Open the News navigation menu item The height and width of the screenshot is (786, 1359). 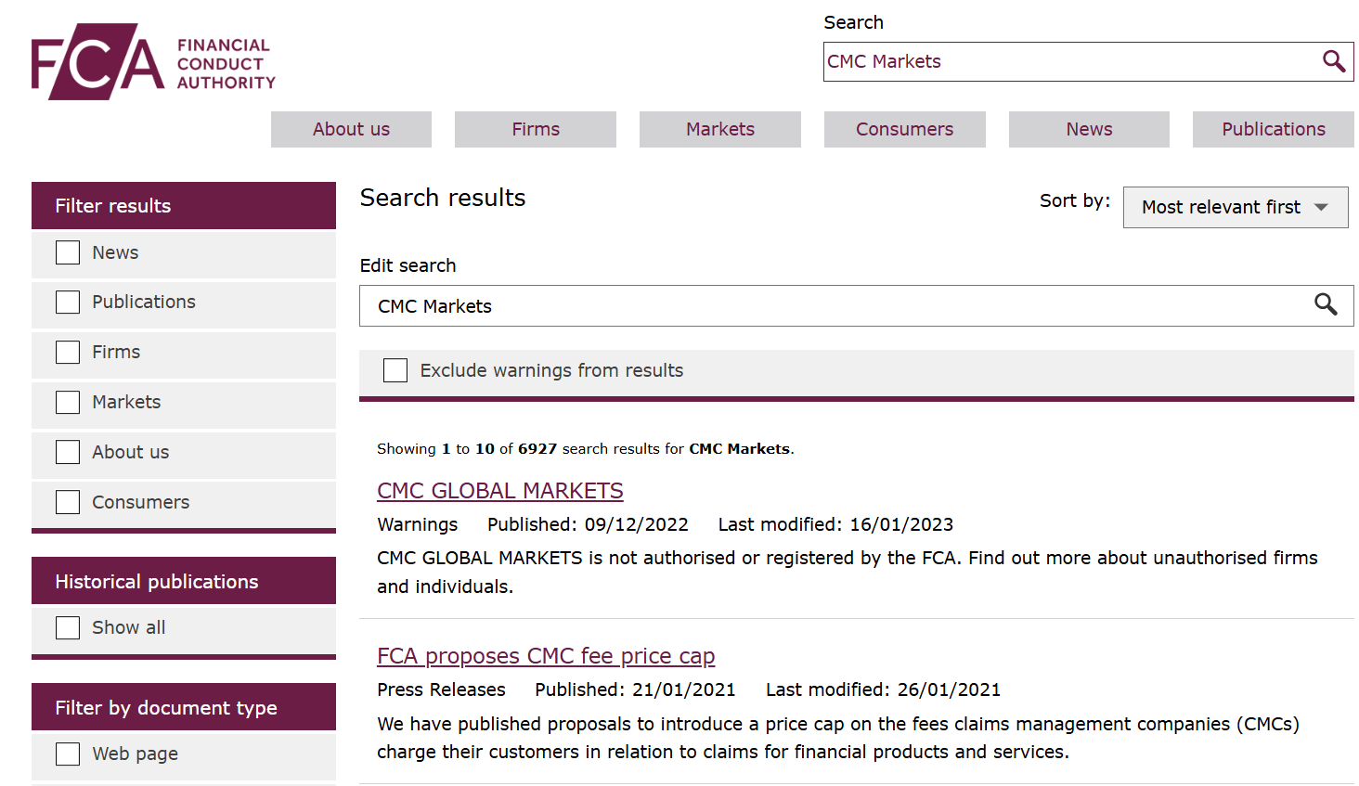click(x=1089, y=130)
